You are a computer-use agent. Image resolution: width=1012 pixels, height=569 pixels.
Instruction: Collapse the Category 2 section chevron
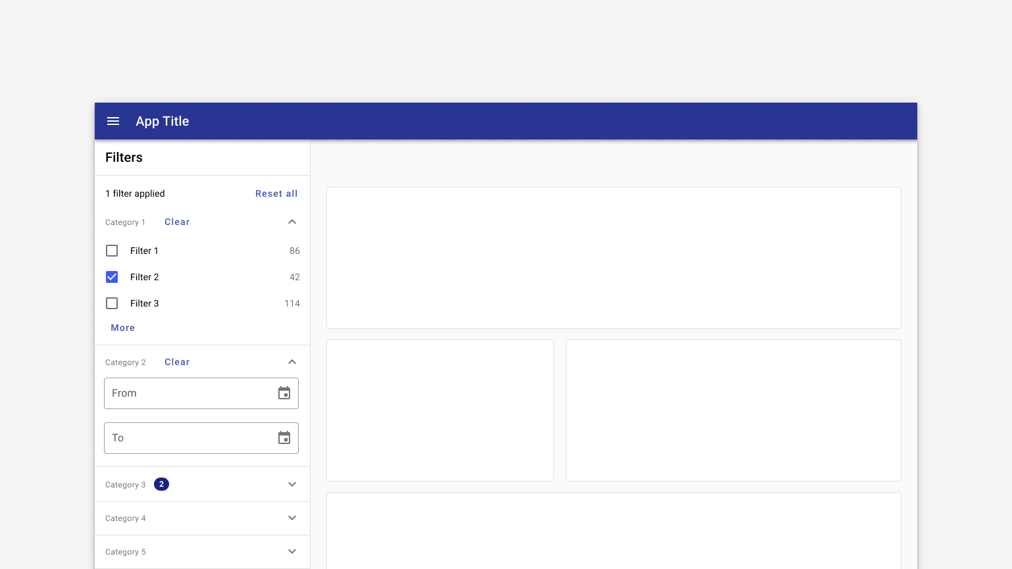292,362
